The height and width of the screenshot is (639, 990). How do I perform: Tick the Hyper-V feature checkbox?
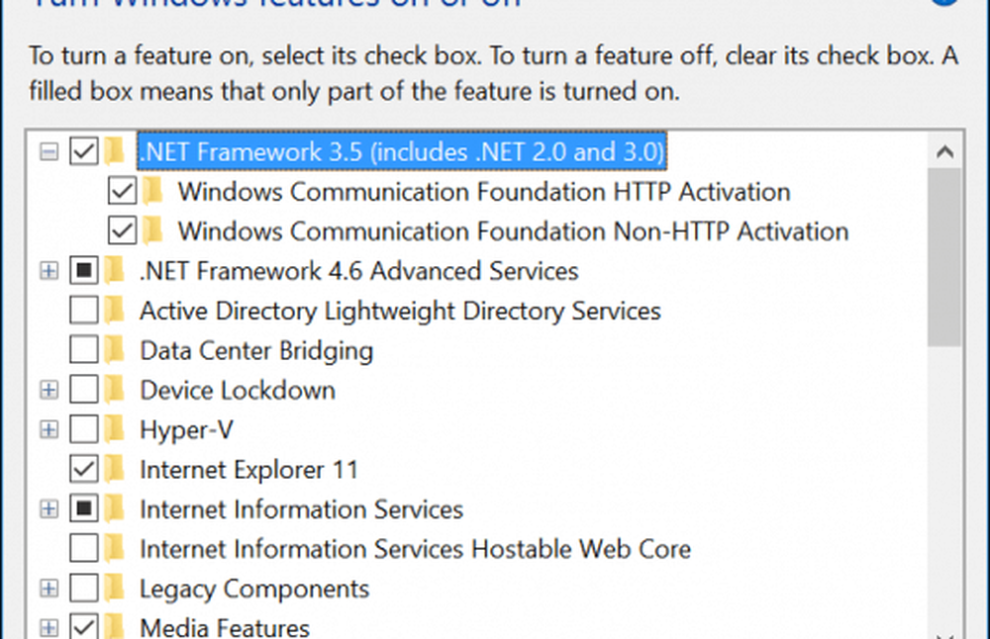(84, 429)
